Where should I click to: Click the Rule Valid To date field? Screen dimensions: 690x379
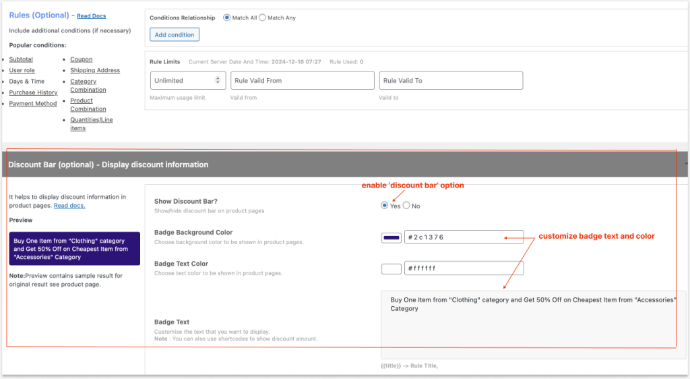pyautogui.click(x=451, y=80)
